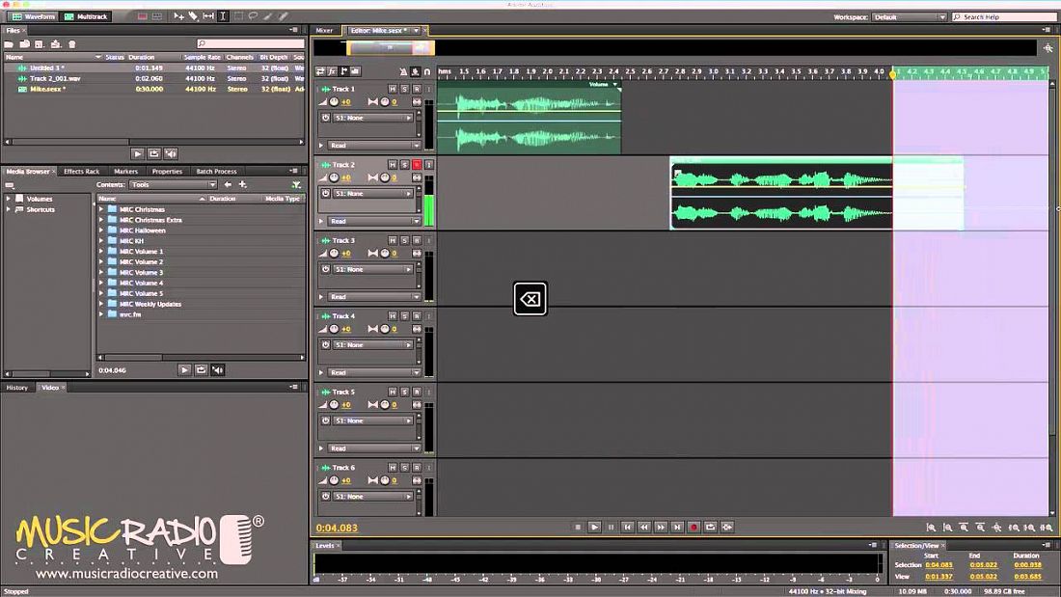Image resolution: width=1061 pixels, height=597 pixels.
Task: Click the Track 1 volume knob
Action: click(335, 101)
